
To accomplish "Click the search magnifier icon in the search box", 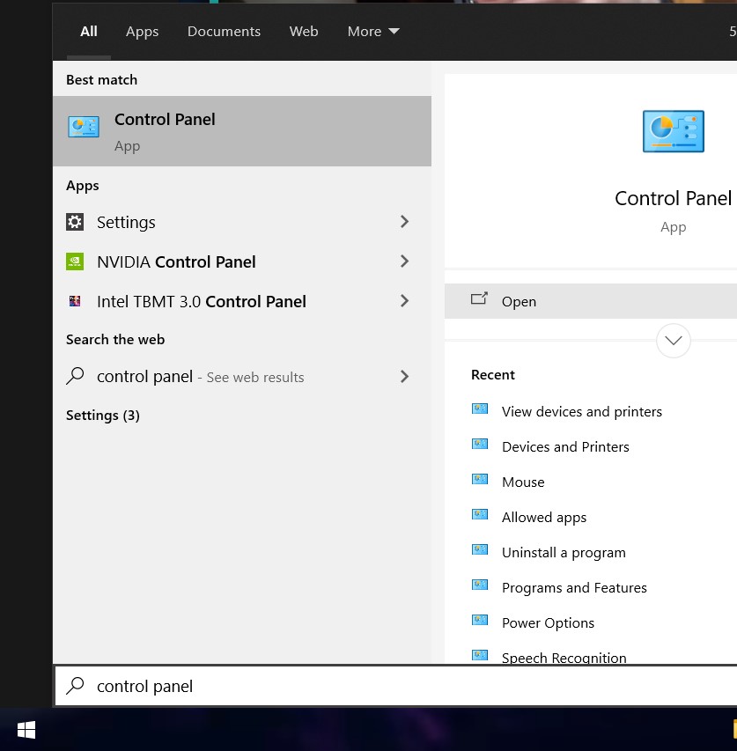I will tap(75, 685).
